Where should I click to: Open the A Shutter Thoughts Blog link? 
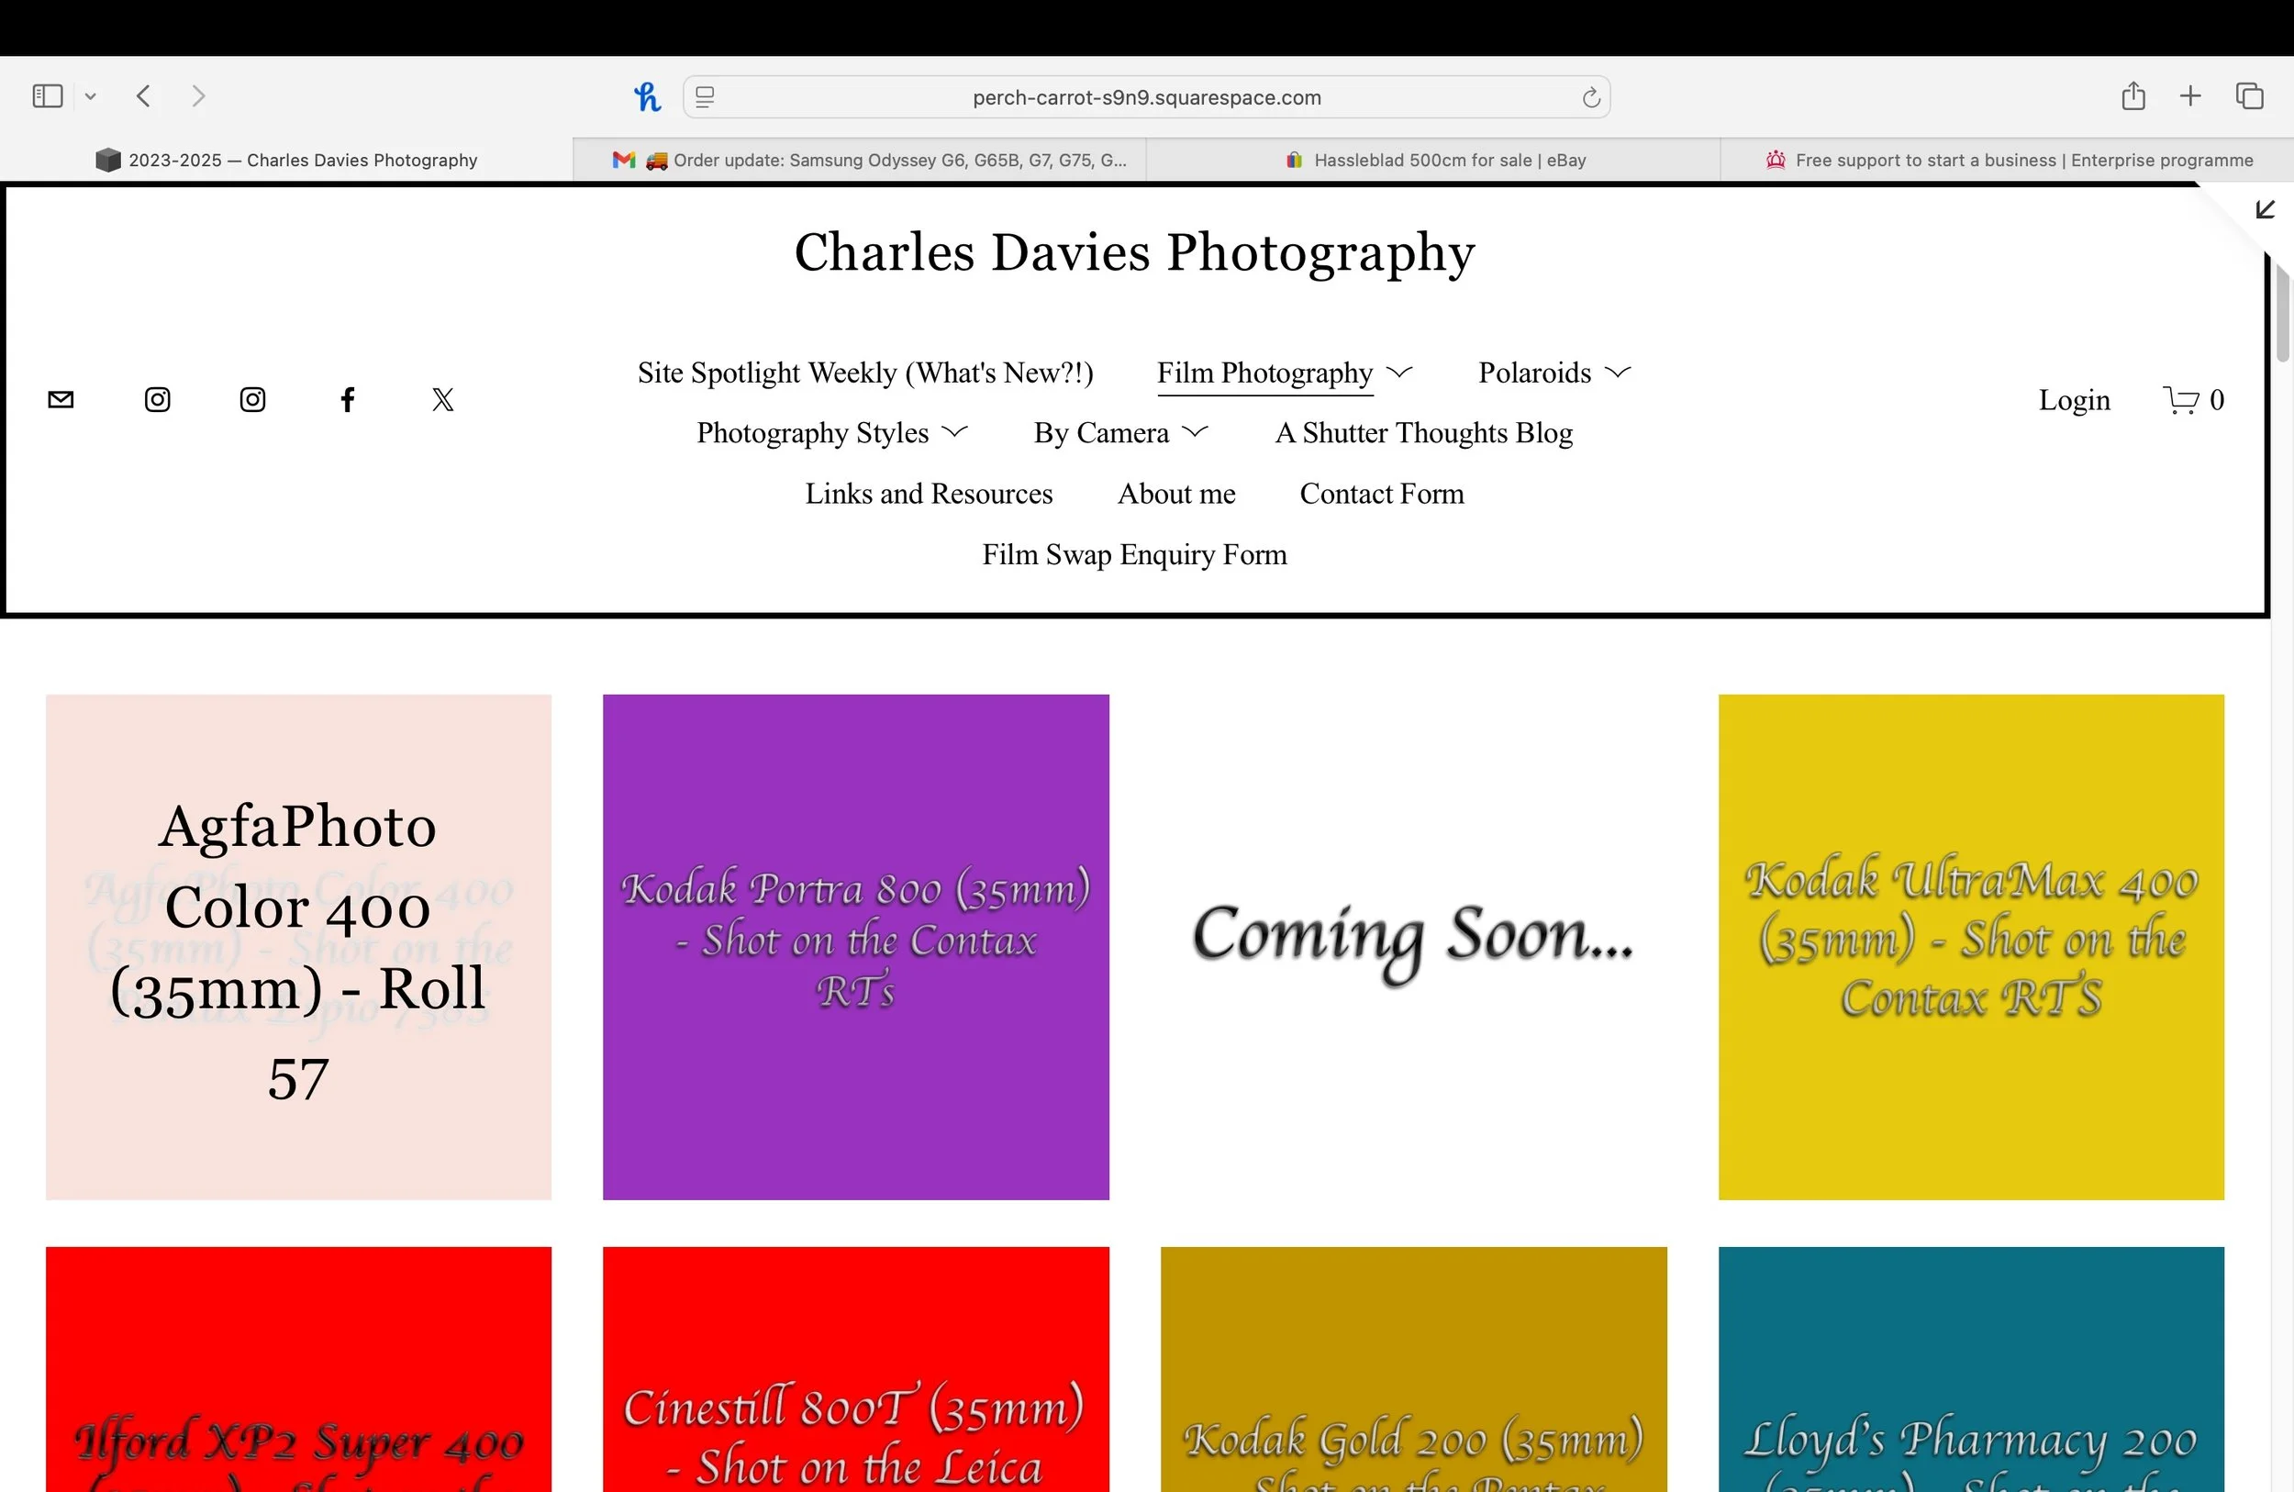pyautogui.click(x=1423, y=432)
